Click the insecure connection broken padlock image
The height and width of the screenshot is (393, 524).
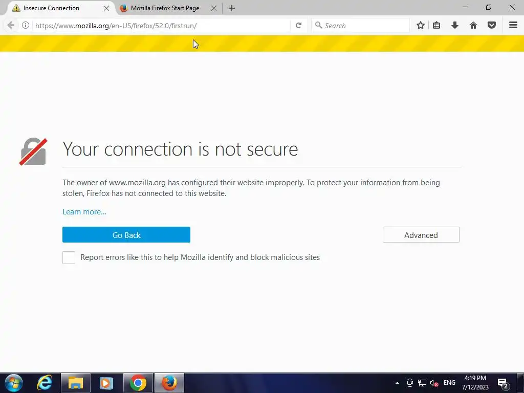[33, 151]
